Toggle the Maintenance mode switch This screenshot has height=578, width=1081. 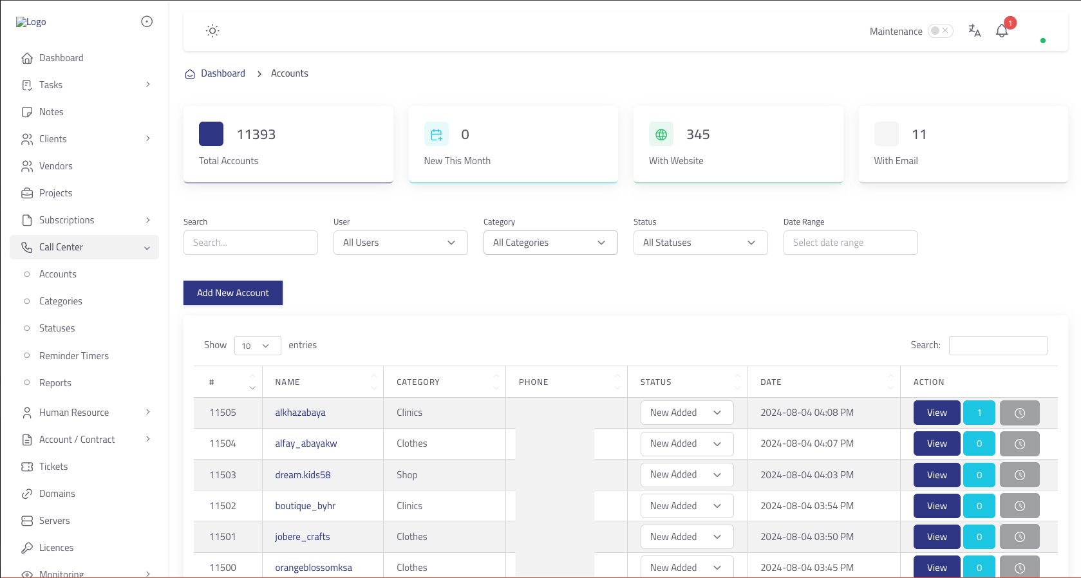pyautogui.click(x=940, y=31)
